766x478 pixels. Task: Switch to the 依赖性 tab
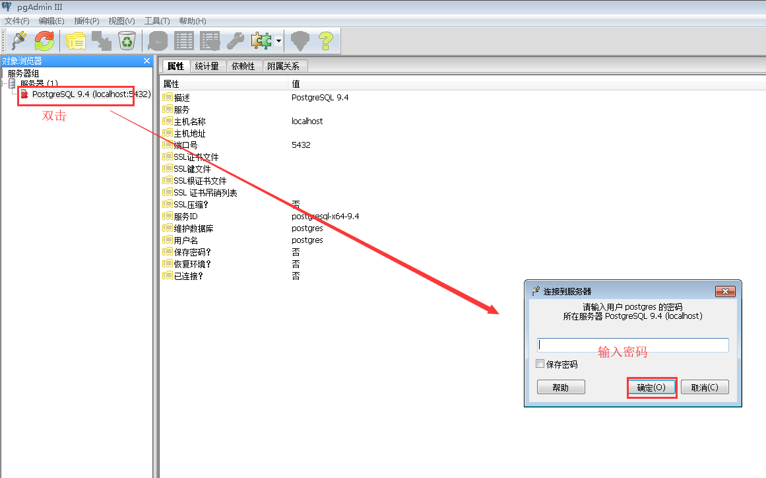tap(243, 67)
